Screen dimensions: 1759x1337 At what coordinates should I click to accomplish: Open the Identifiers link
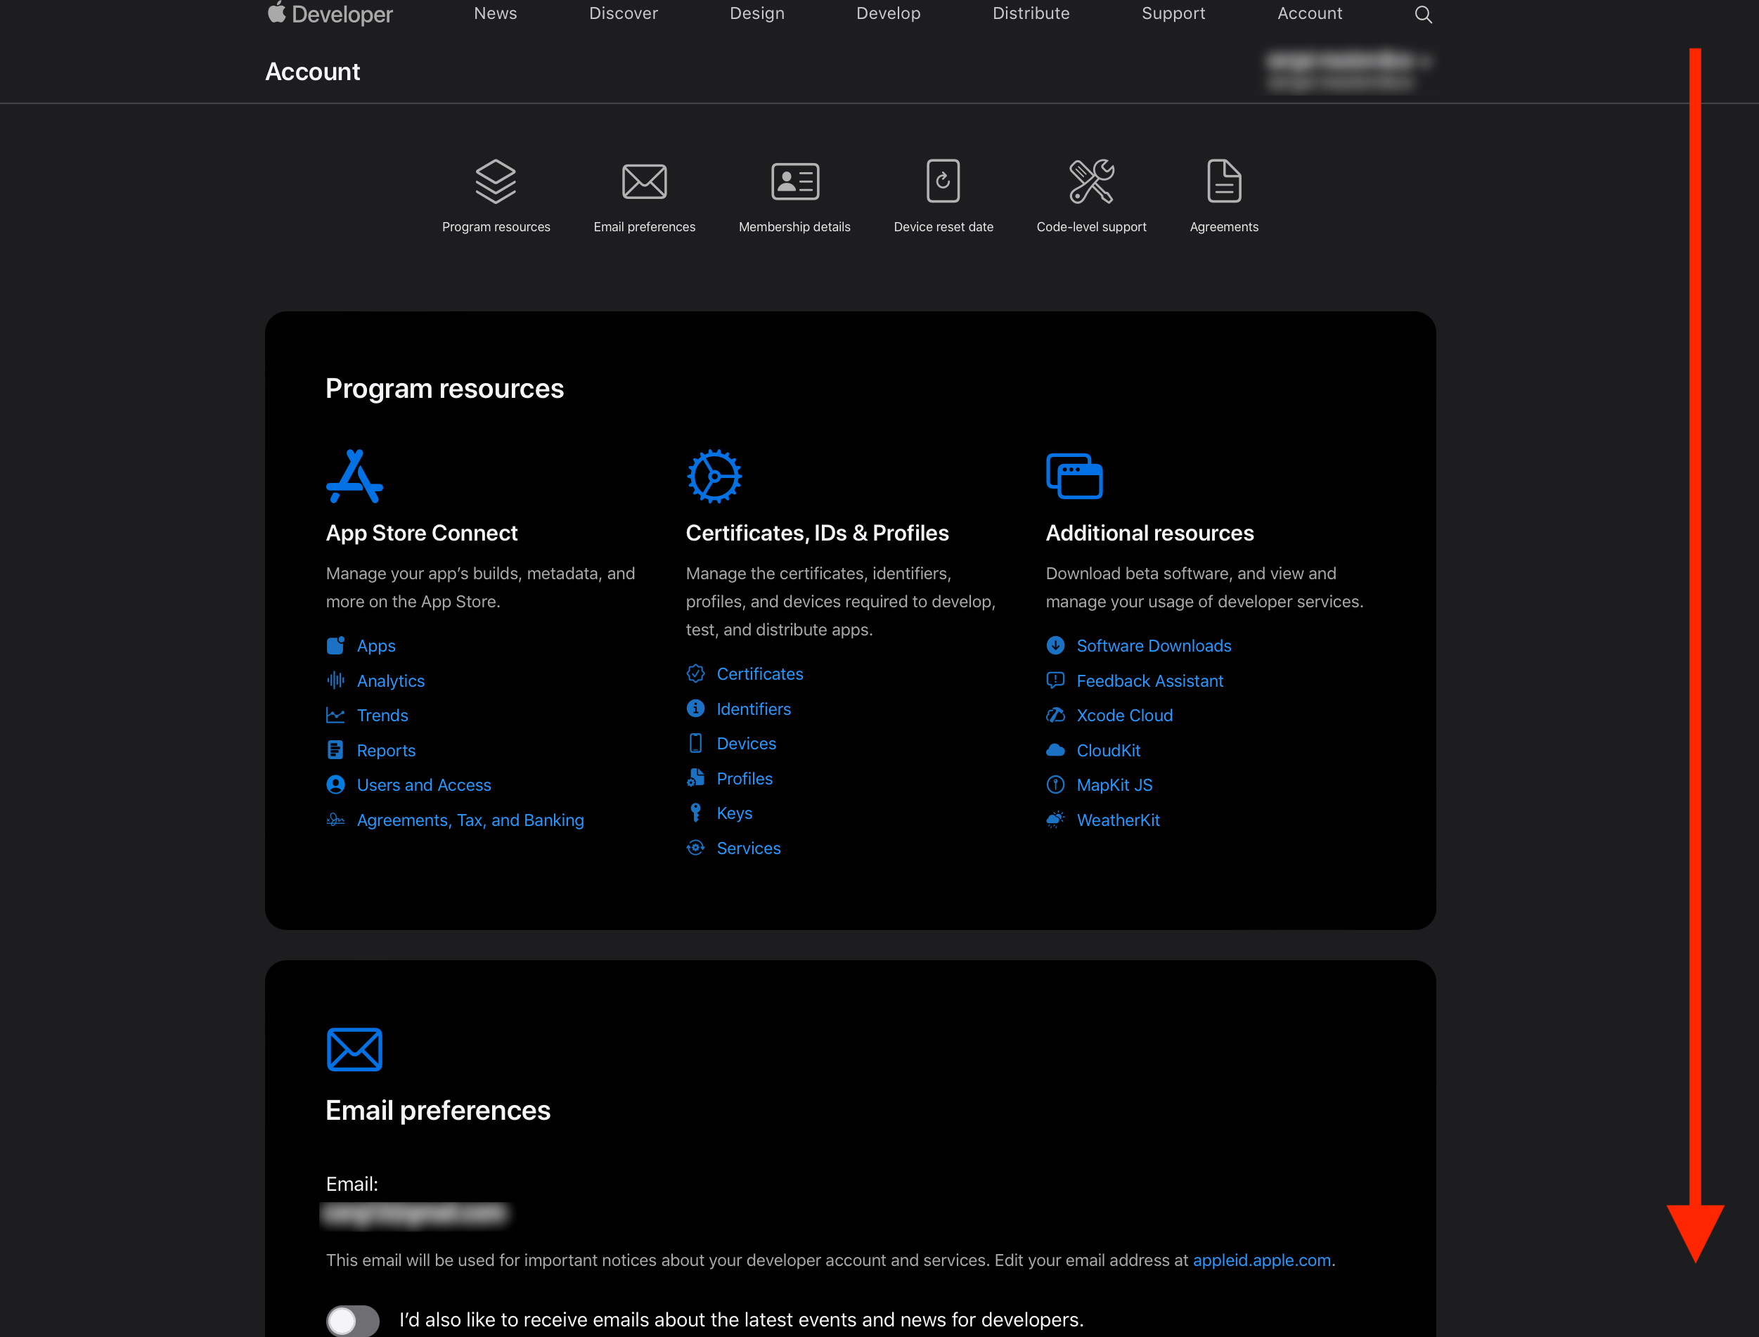coord(754,709)
